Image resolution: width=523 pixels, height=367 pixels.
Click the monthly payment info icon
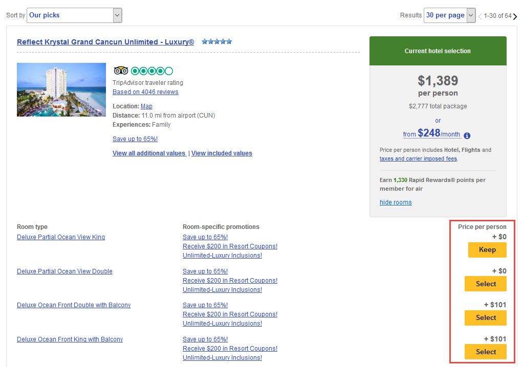[x=467, y=135]
